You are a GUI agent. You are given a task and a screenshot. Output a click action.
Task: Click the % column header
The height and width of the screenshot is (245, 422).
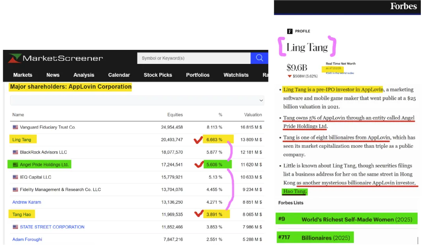tap(220, 115)
